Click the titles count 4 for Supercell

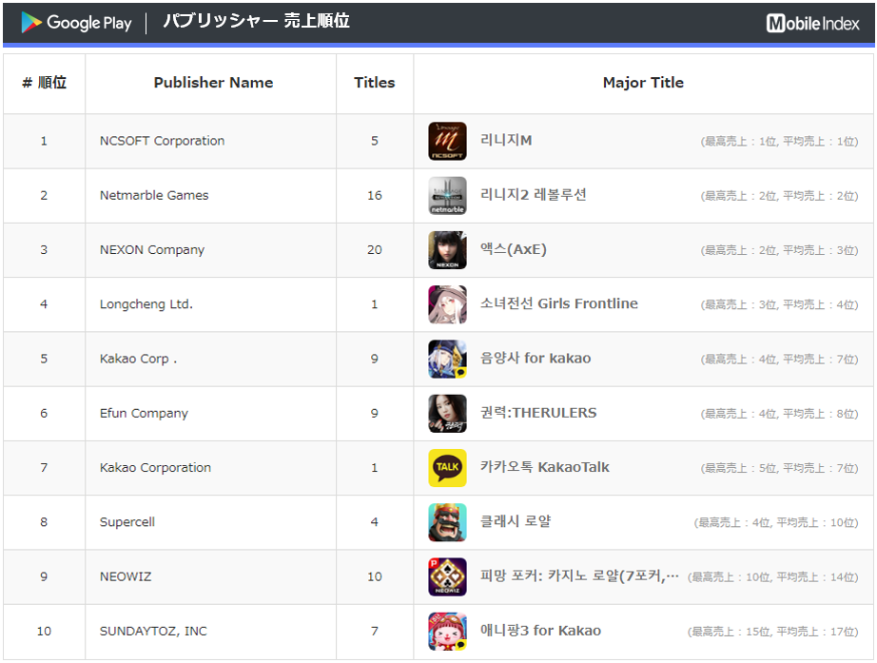(x=375, y=522)
